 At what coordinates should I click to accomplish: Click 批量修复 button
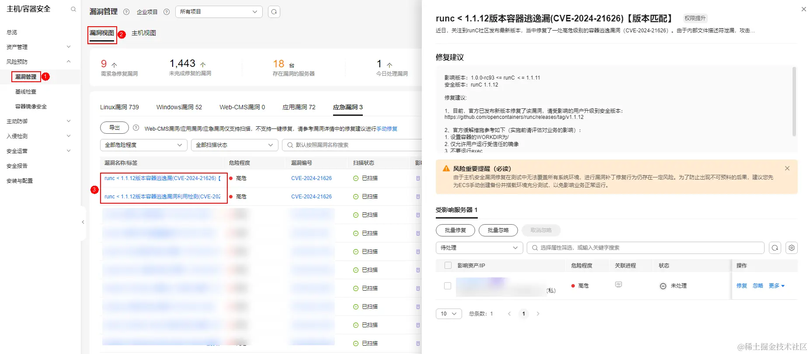pos(455,230)
